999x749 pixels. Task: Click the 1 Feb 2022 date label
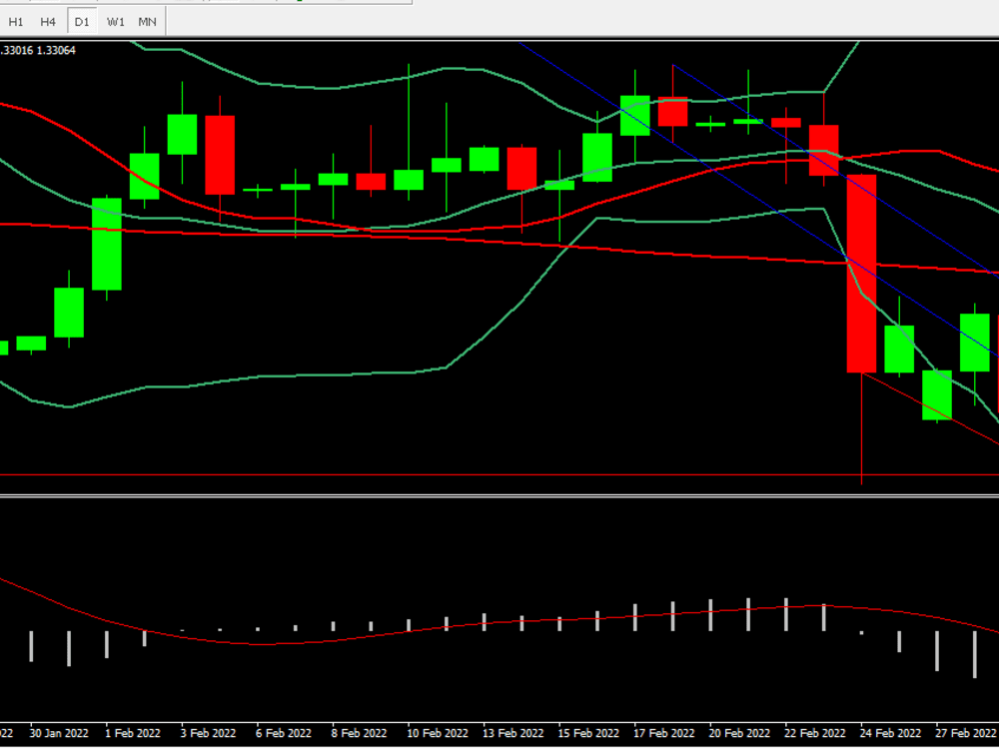tap(133, 733)
